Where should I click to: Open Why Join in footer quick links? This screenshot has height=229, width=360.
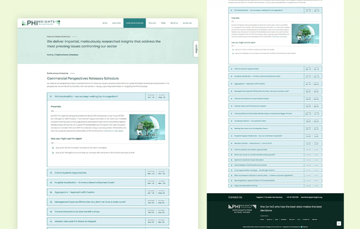click(292, 219)
